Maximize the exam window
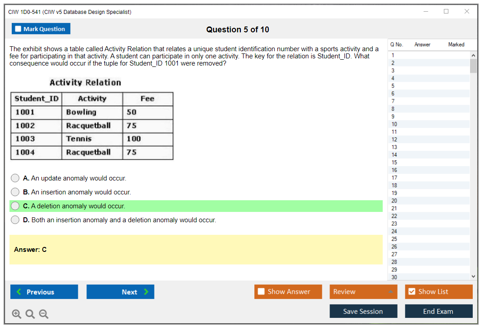 coord(446,12)
